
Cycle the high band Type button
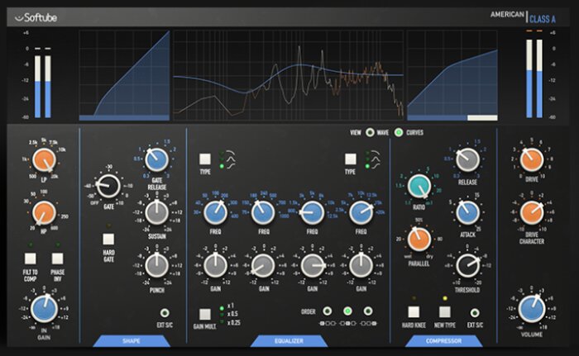(x=351, y=159)
